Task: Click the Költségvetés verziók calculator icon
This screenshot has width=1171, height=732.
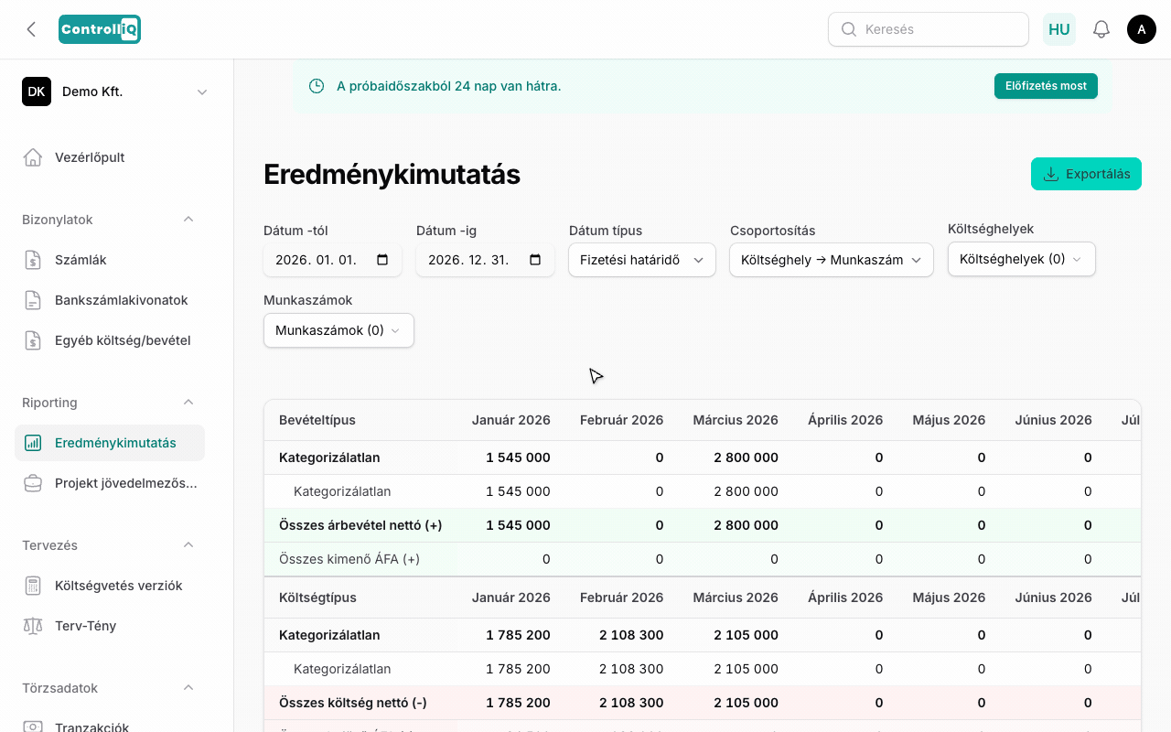Action: coord(33,586)
